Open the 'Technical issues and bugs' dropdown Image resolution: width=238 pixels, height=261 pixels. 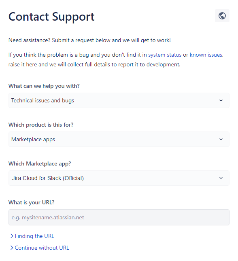click(119, 100)
